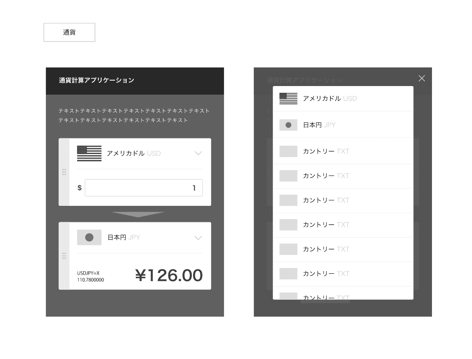472x359 pixels.
Task: Click the ¥126.00 converted result amount
Action: 169,275
